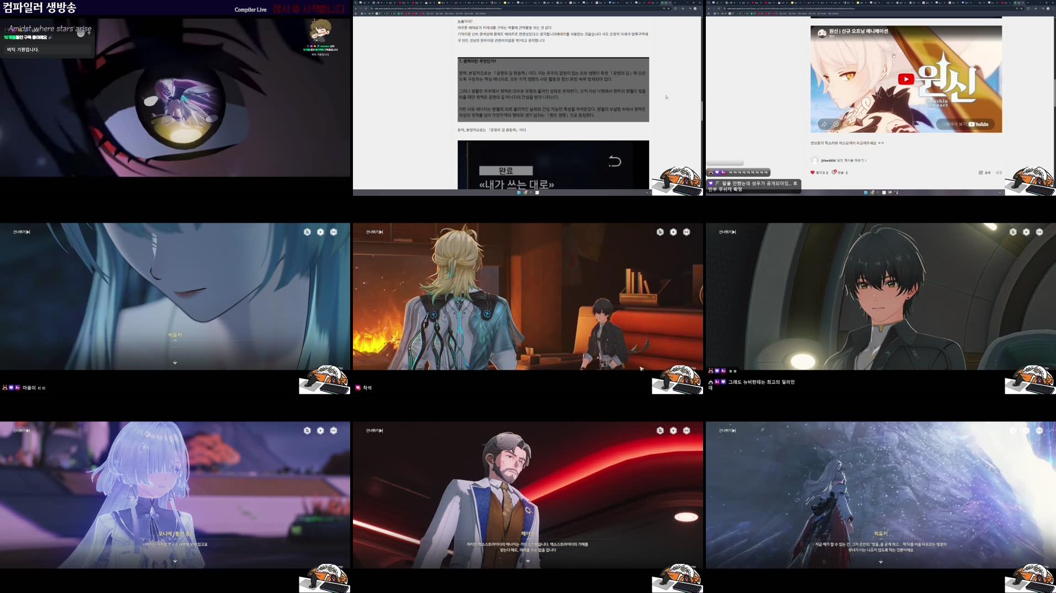Skip the cutscene in teal-haired Hiyuki close-up scene
1056x593 pixels.
pyautogui.click(x=22, y=232)
